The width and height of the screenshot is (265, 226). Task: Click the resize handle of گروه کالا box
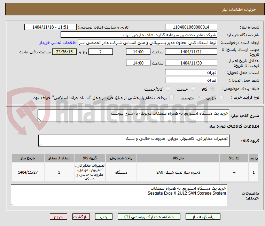[x=40, y=145]
